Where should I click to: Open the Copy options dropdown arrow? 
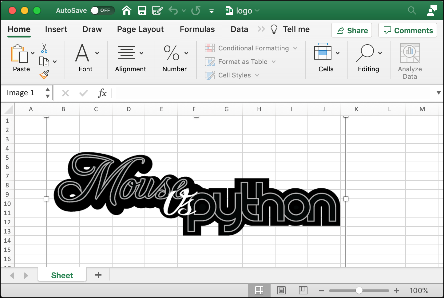click(55, 62)
